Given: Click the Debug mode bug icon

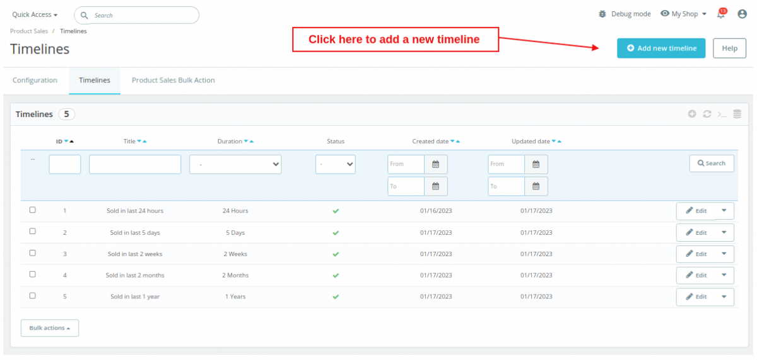Looking at the screenshot, I should point(602,14).
